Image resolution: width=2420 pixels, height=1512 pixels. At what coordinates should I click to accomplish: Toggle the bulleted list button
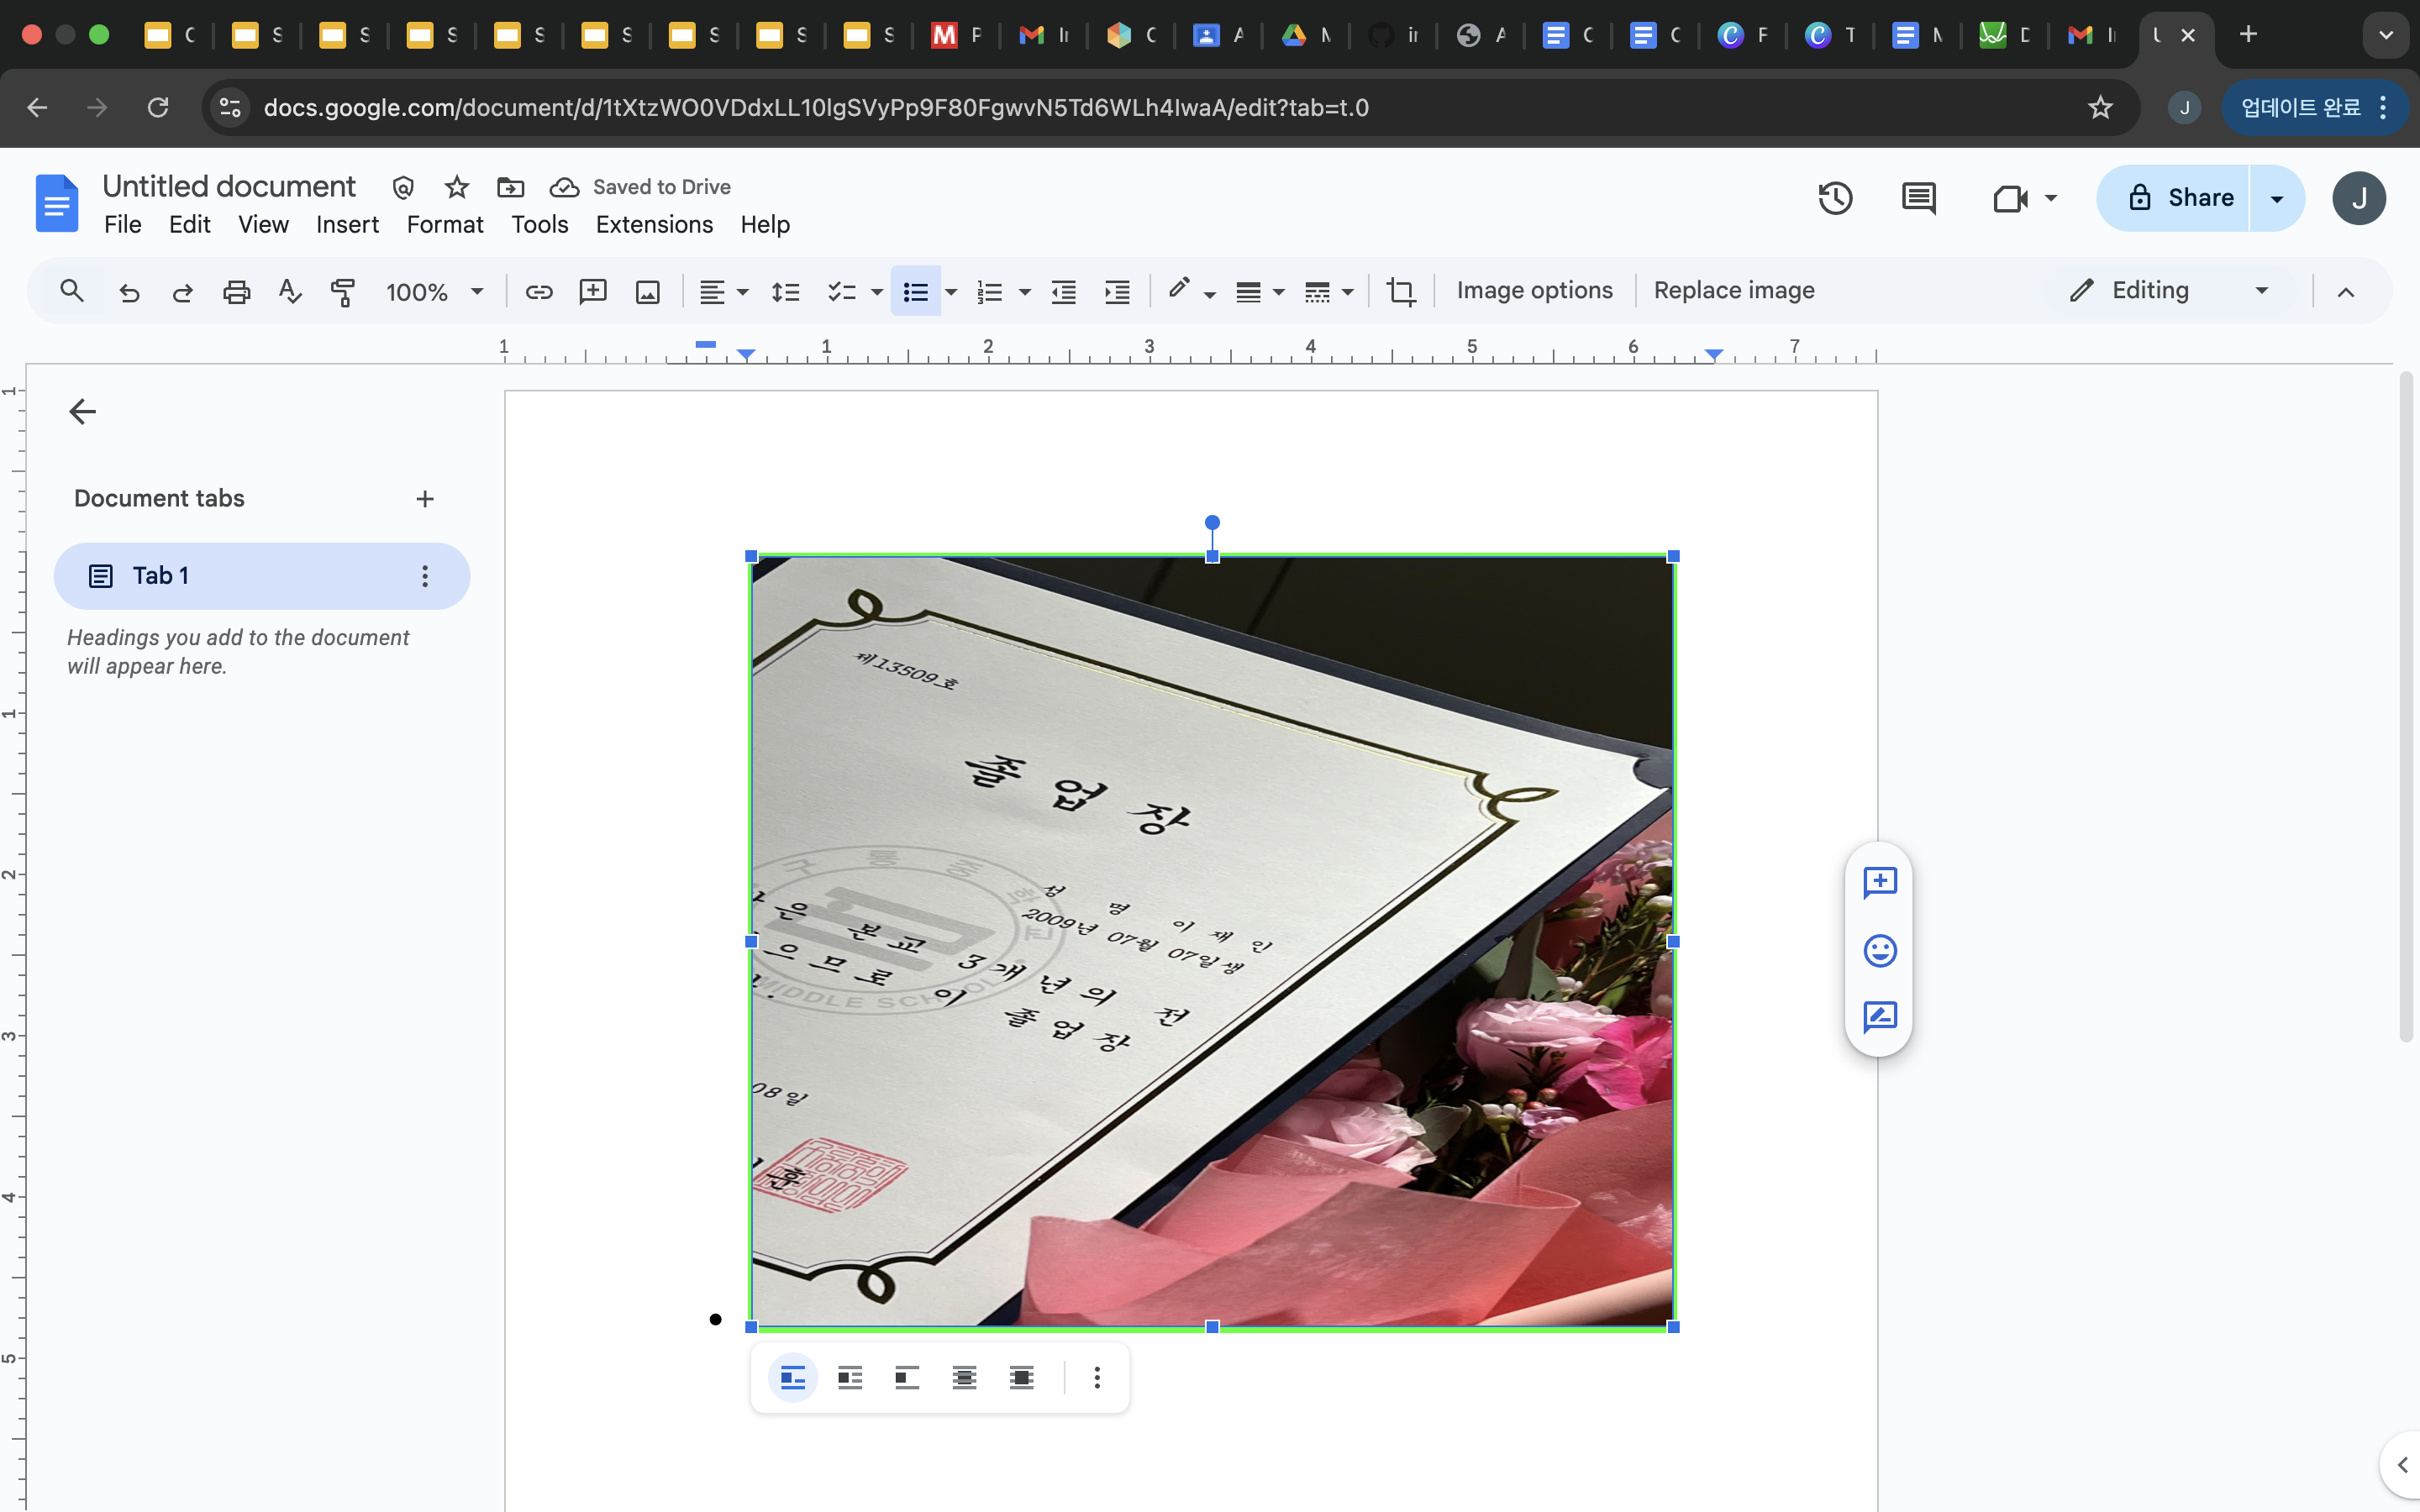tap(915, 291)
